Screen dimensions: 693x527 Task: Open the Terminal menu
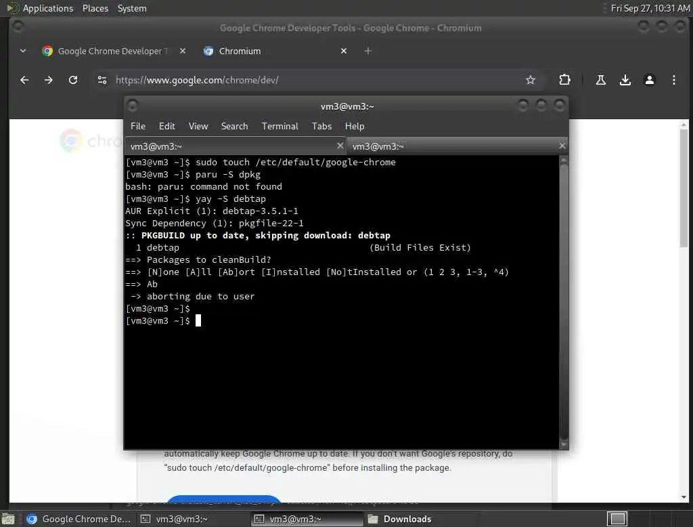(280, 126)
